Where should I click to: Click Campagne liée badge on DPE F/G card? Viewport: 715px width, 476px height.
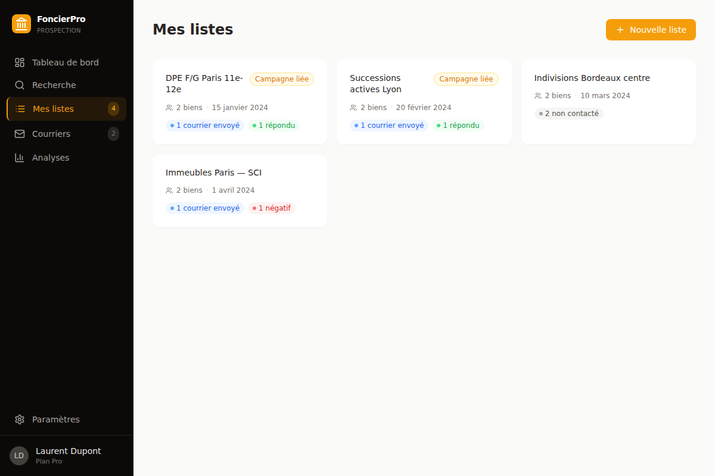(282, 79)
